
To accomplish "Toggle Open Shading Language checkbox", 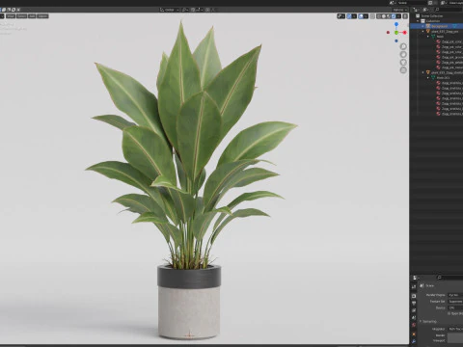I will click(449, 313).
